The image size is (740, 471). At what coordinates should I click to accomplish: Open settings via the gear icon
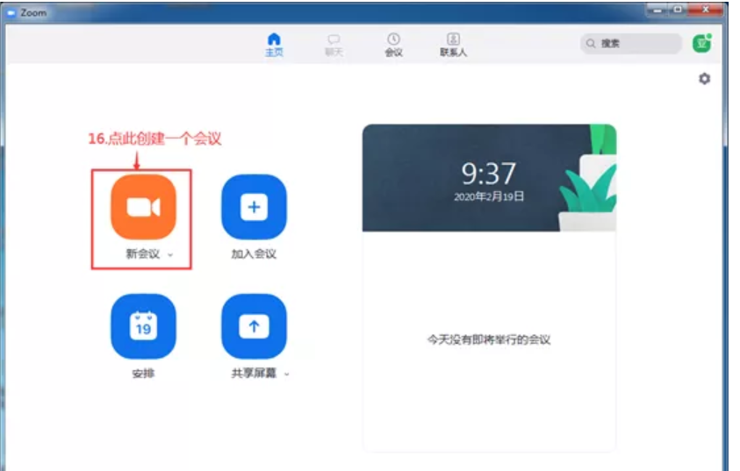point(704,79)
